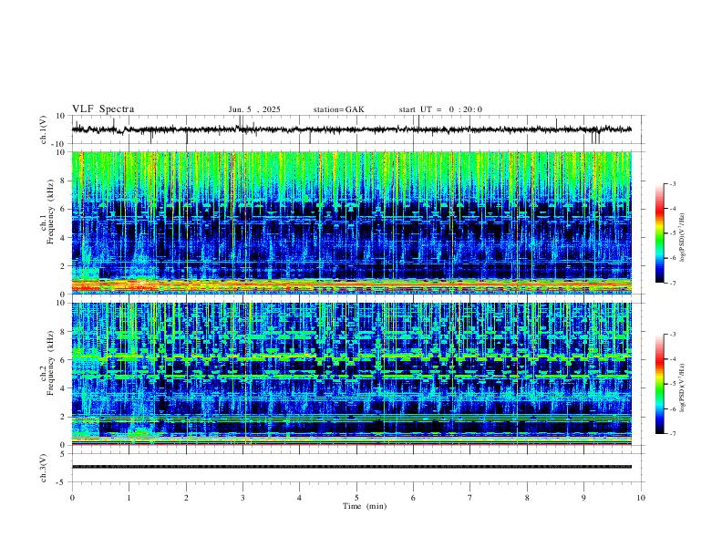Viewport: 722px width, 558px height.
Task: Click time axis tick label "5"
Action: tap(356, 498)
